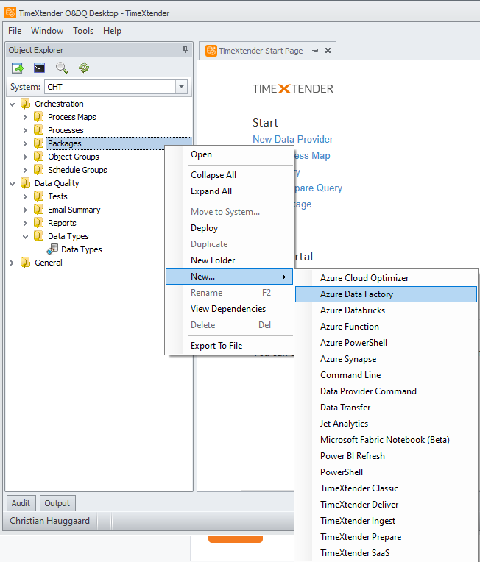This screenshot has height=562, width=480.
Task: Close the TimeXtender Start Page tab
Action: point(328,51)
